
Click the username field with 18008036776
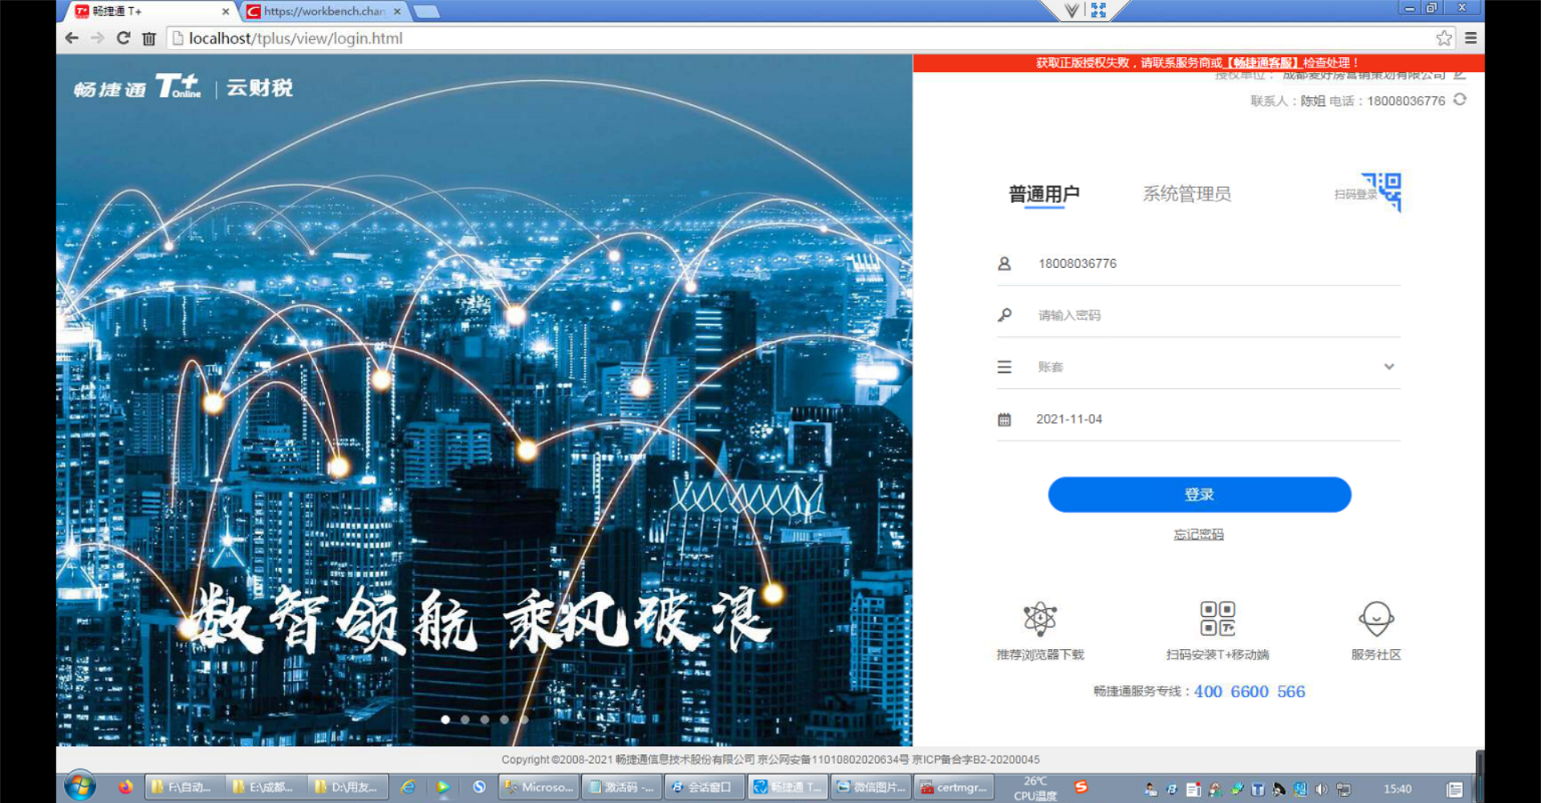1199,263
